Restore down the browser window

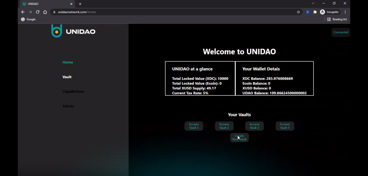(334, 3)
